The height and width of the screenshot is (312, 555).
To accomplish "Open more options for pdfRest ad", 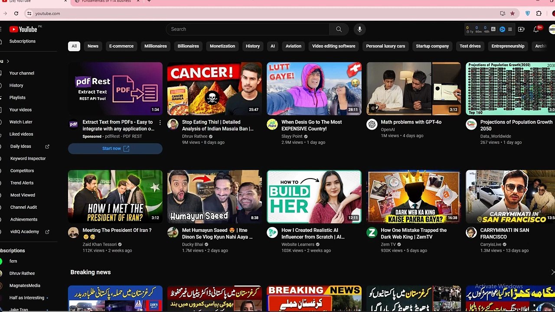I will [x=160, y=123].
